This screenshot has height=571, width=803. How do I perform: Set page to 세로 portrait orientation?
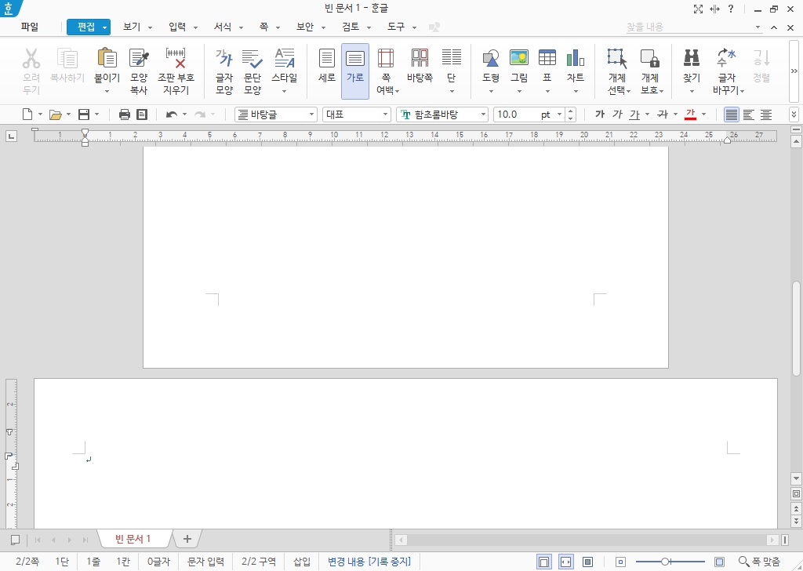tap(327, 71)
